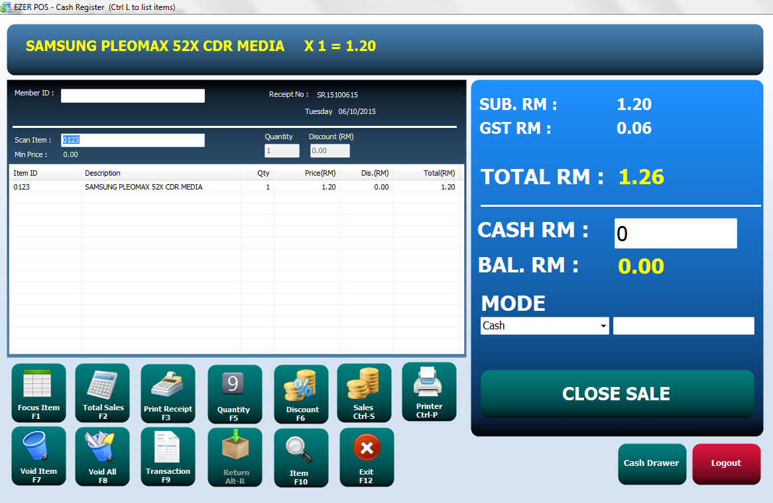Open the Quantity F5 tool
This screenshot has width=773, height=503.
click(235, 394)
